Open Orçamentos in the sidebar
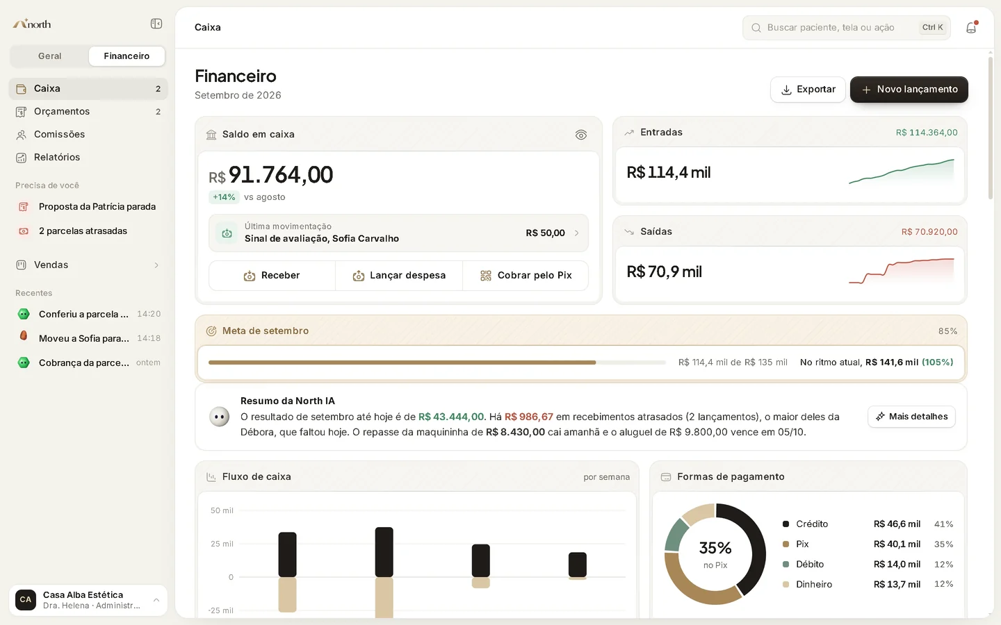Image resolution: width=1001 pixels, height=625 pixels. 88,112
